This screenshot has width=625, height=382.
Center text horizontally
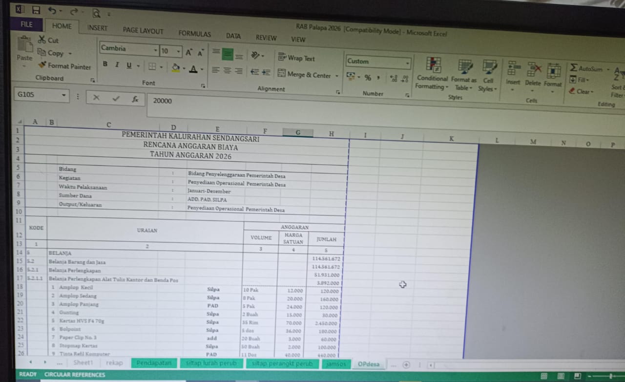227,71
